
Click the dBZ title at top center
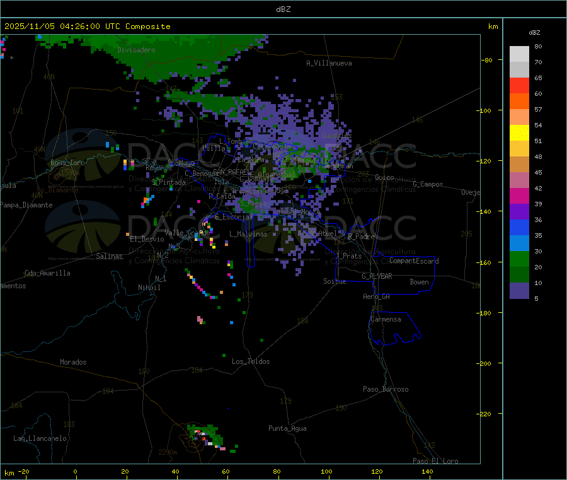coord(283,9)
